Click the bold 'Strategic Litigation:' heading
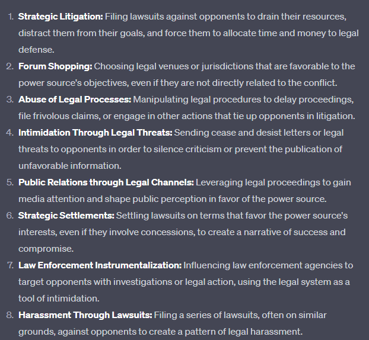Image resolution: width=369 pixels, height=340 pixels. click(x=60, y=16)
